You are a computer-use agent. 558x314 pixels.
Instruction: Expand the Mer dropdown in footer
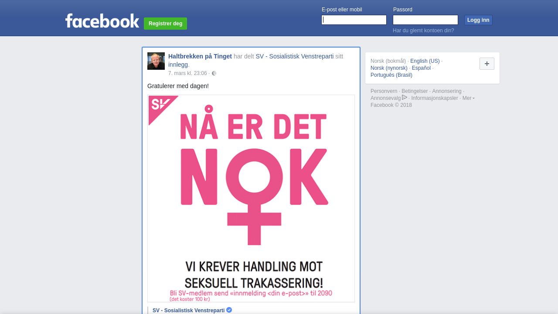[469, 98]
